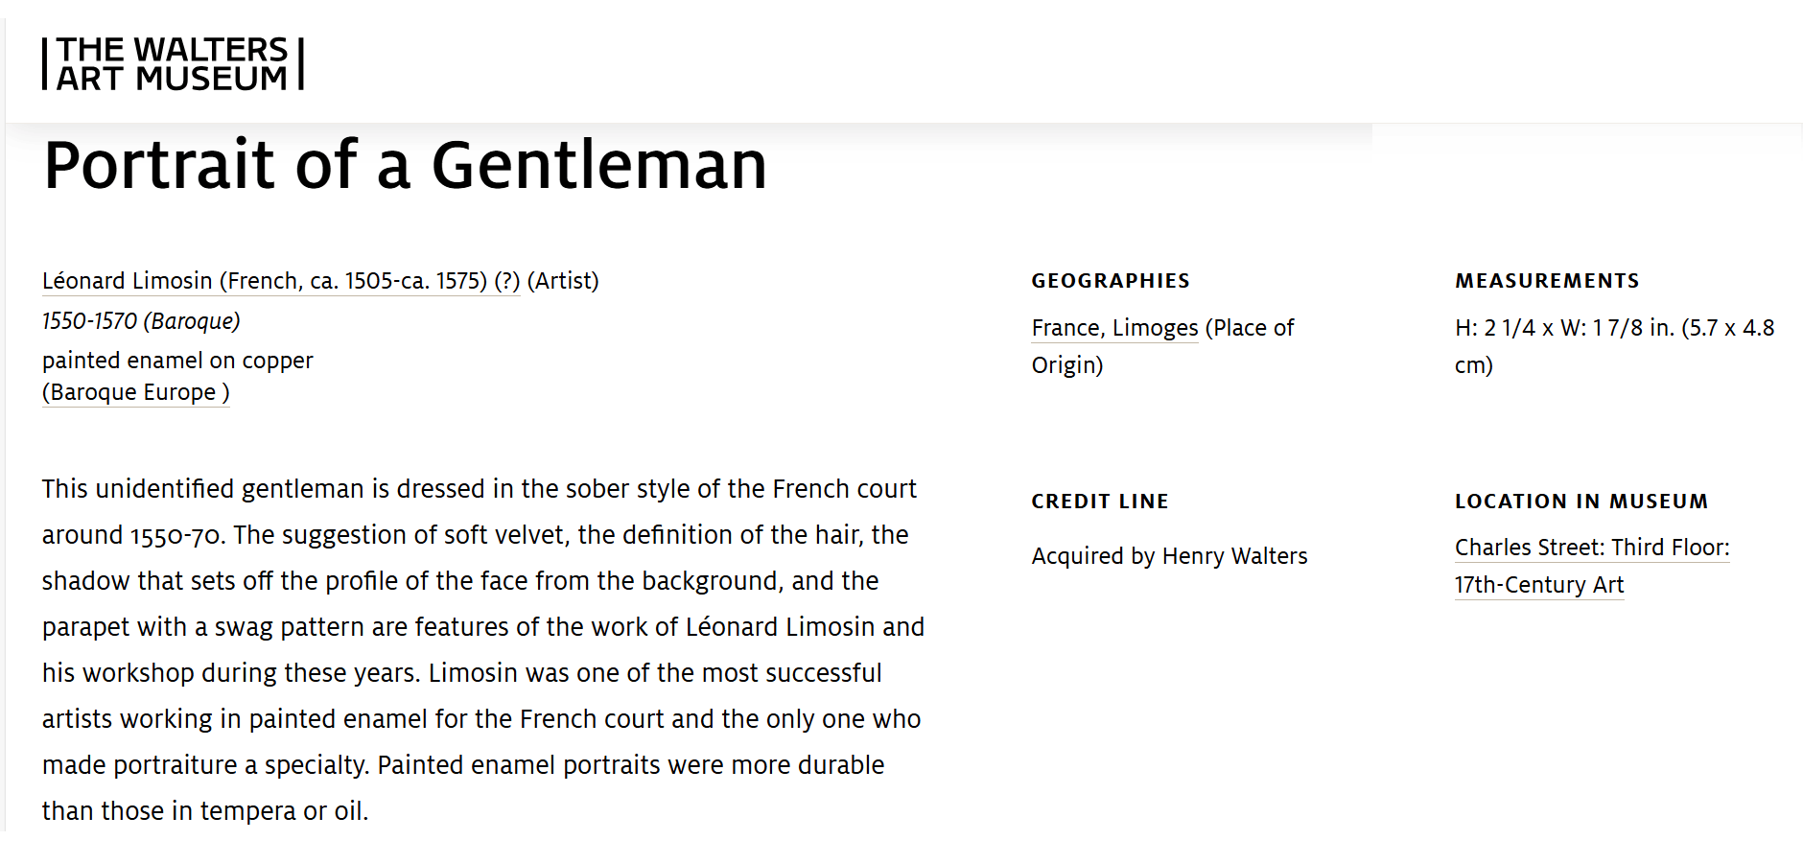Visit Charles Street: Third Floor location link

(x=1592, y=548)
